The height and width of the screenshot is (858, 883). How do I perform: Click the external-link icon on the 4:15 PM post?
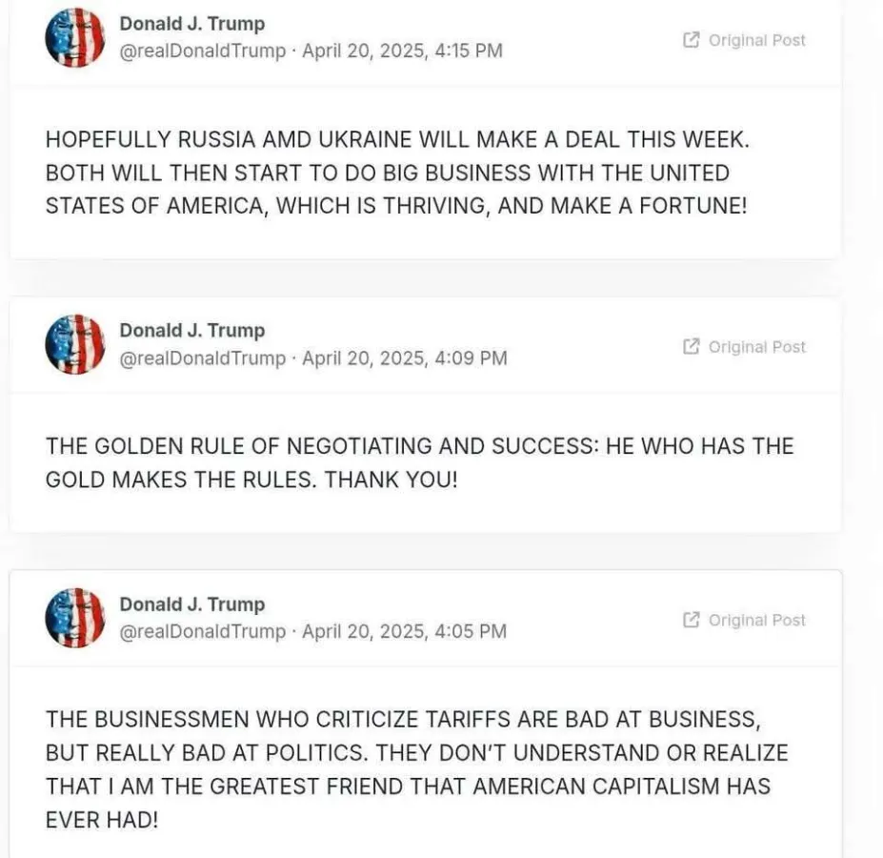[x=691, y=40]
